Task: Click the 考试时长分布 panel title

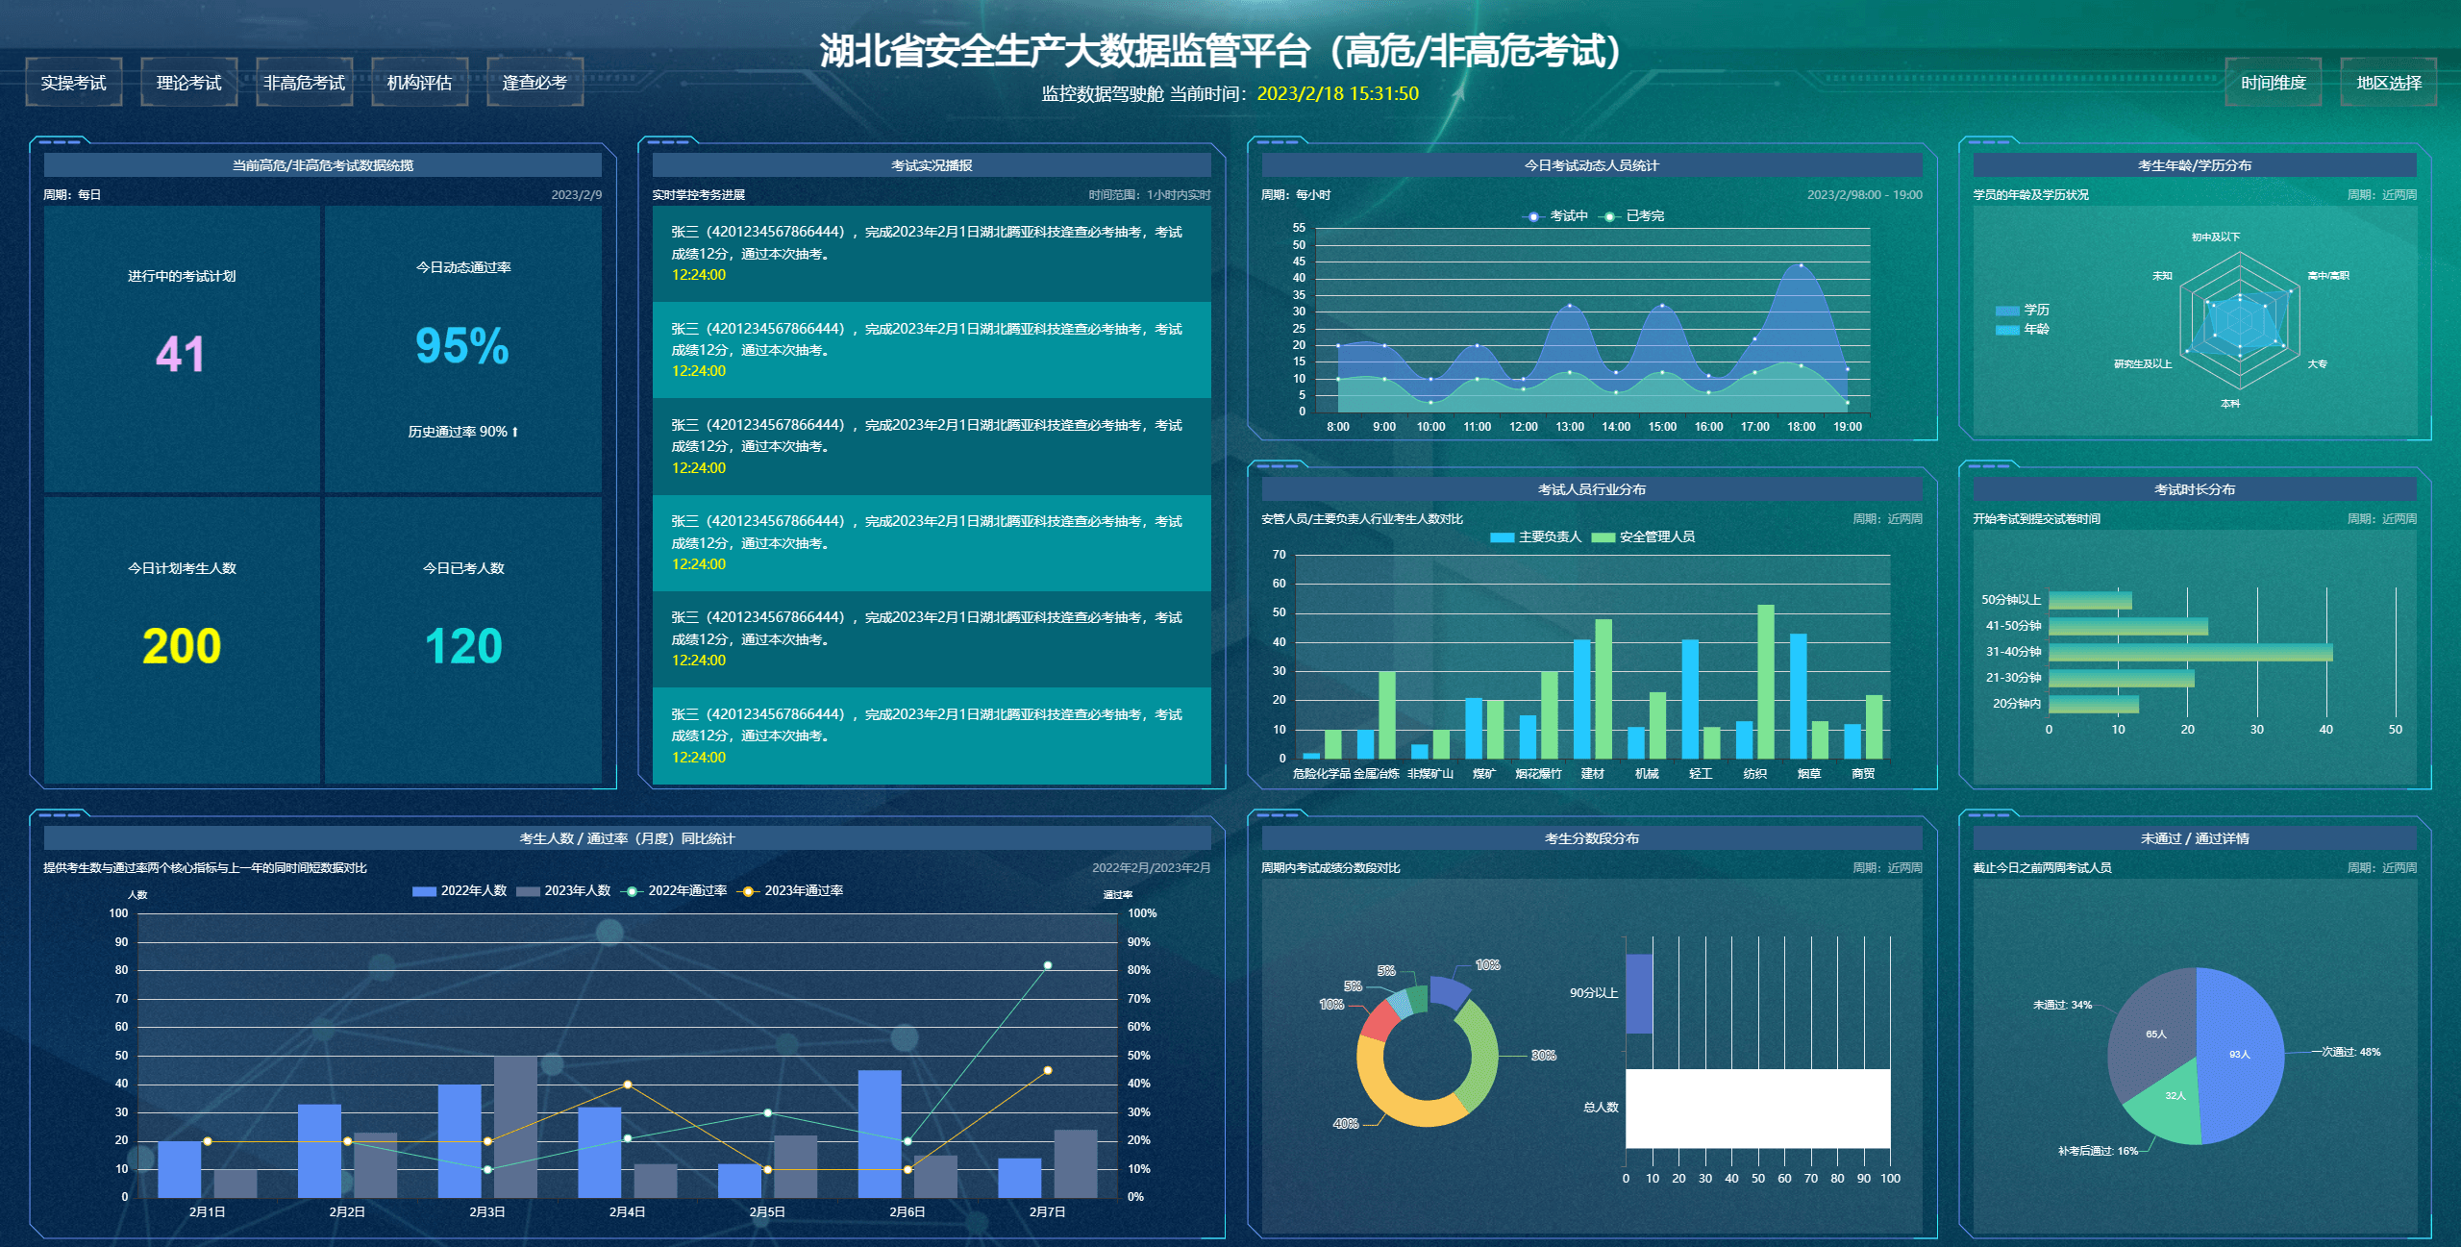Action: tap(2195, 489)
